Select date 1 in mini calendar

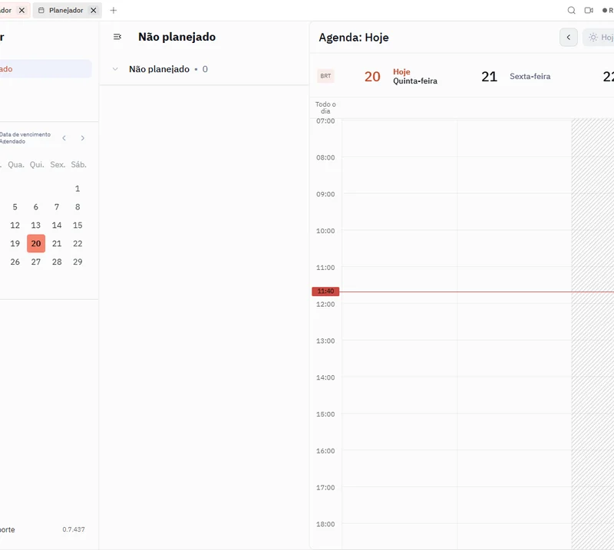coord(78,189)
